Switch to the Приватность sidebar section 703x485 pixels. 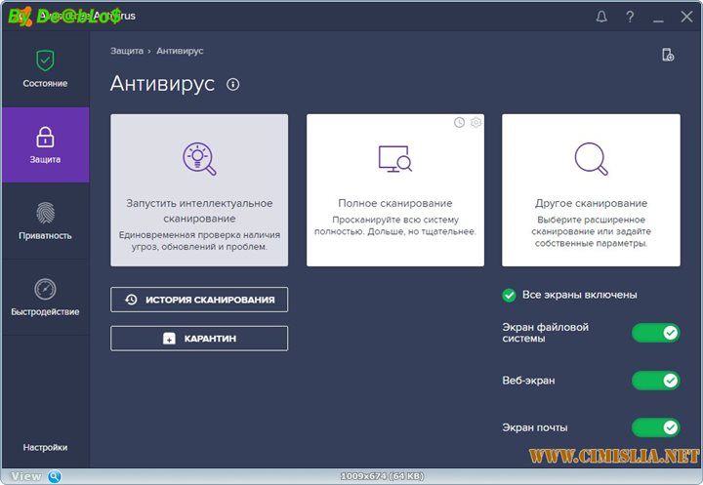coord(45,222)
